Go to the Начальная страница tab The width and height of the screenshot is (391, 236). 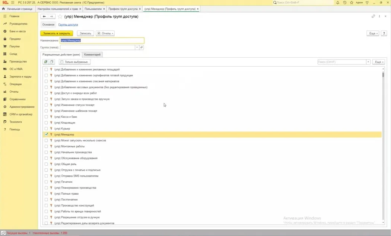pyautogui.click(x=18, y=9)
